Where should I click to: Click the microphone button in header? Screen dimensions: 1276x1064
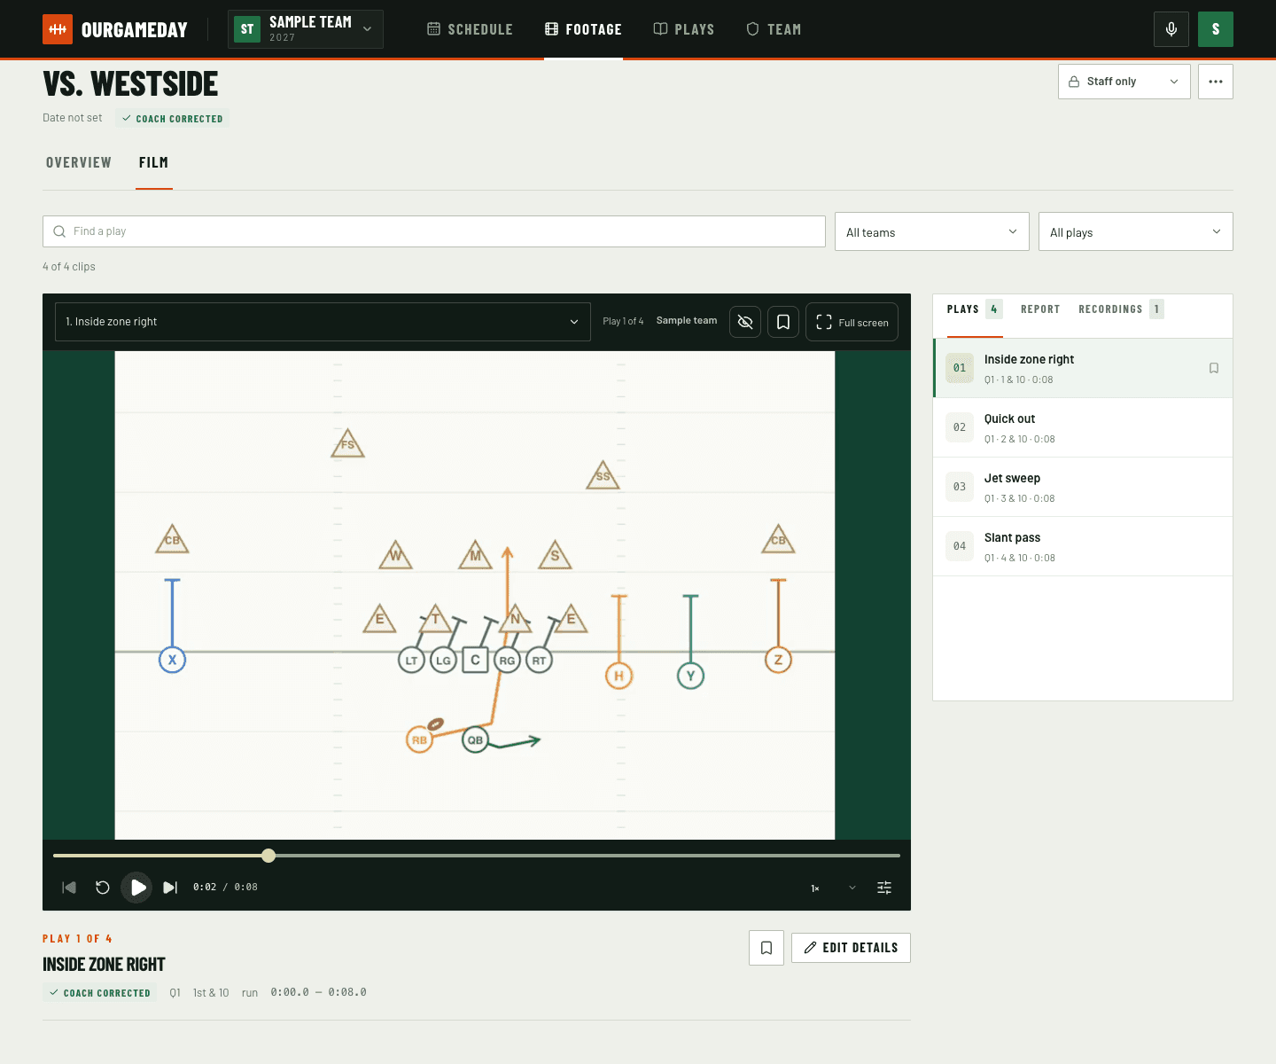click(1171, 29)
